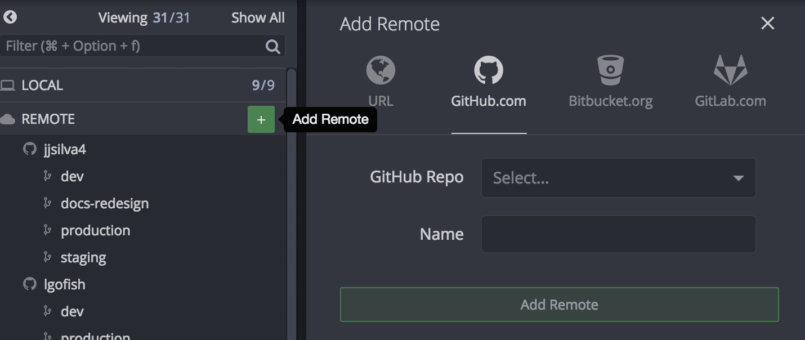Click the GitHub icon next to jjsilva4
805x340 pixels.
point(29,149)
